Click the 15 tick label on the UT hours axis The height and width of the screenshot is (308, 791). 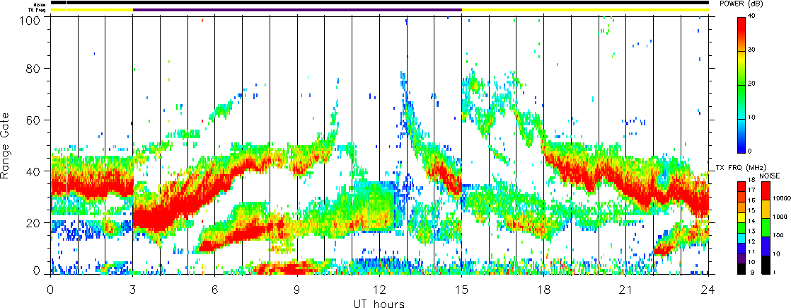point(461,290)
